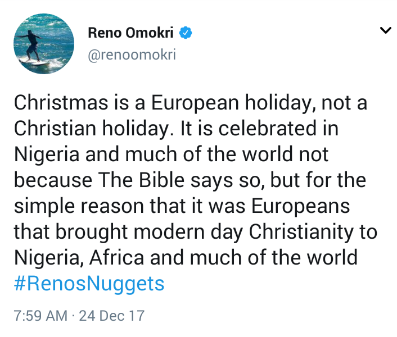Click the 24 Dec 17 date
Image resolution: width=397 pixels, height=337 pixels.
coord(112,316)
